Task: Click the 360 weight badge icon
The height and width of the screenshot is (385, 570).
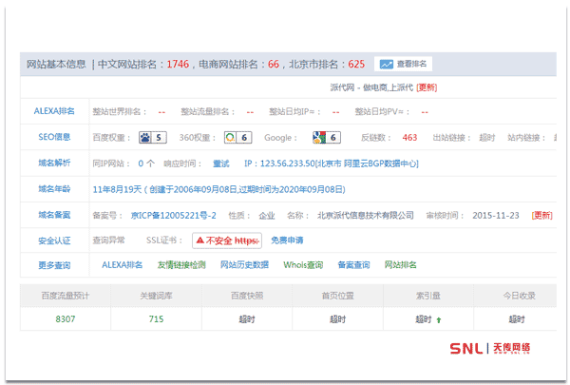Action: [230, 138]
